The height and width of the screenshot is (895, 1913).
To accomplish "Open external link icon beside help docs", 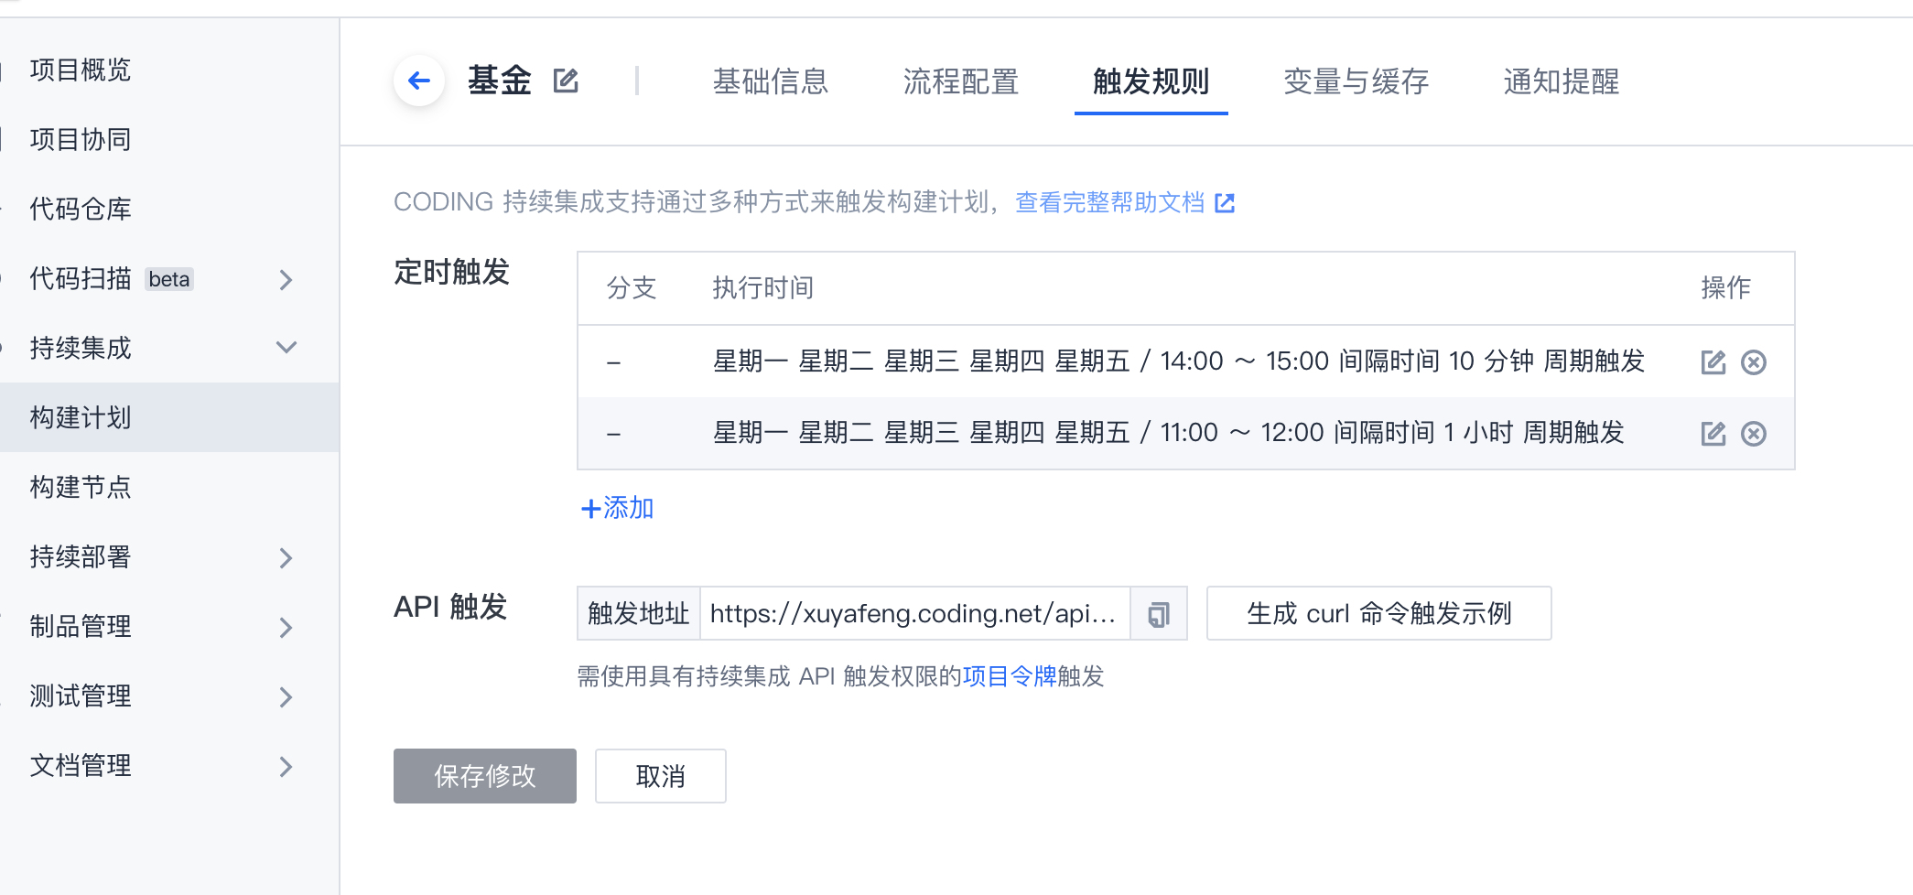I will coord(1225,203).
